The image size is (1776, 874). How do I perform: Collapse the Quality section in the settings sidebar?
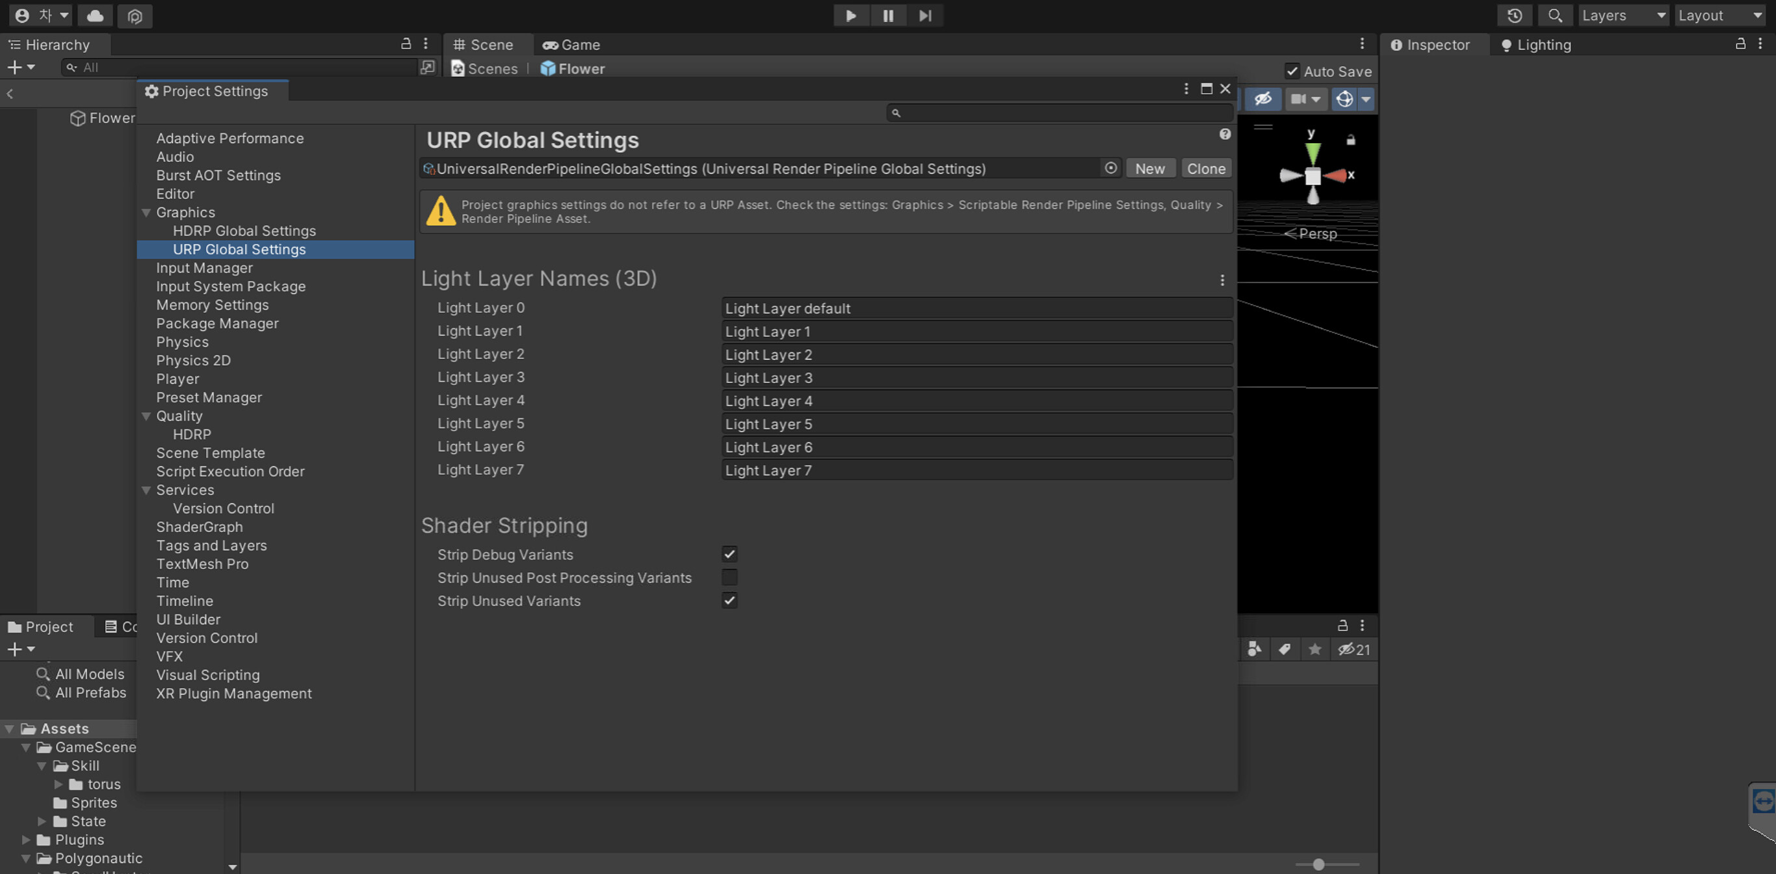pos(146,416)
